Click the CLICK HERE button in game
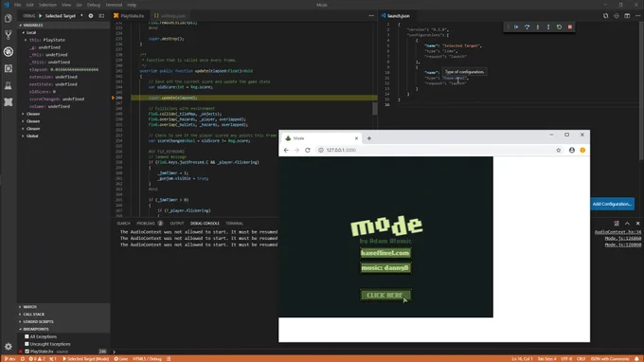Image resolution: width=644 pixels, height=362 pixels. [385, 295]
